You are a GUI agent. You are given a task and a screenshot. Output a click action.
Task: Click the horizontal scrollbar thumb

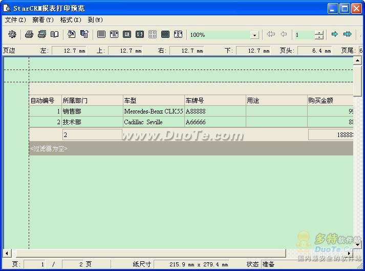coord(151,253)
